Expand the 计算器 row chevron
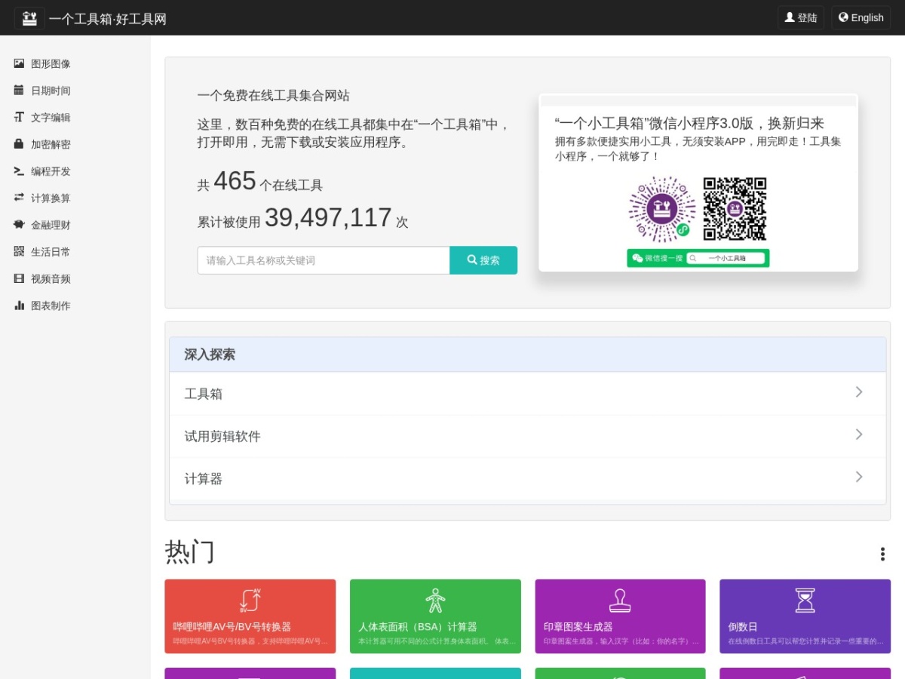This screenshot has height=679, width=905. point(858,477)
